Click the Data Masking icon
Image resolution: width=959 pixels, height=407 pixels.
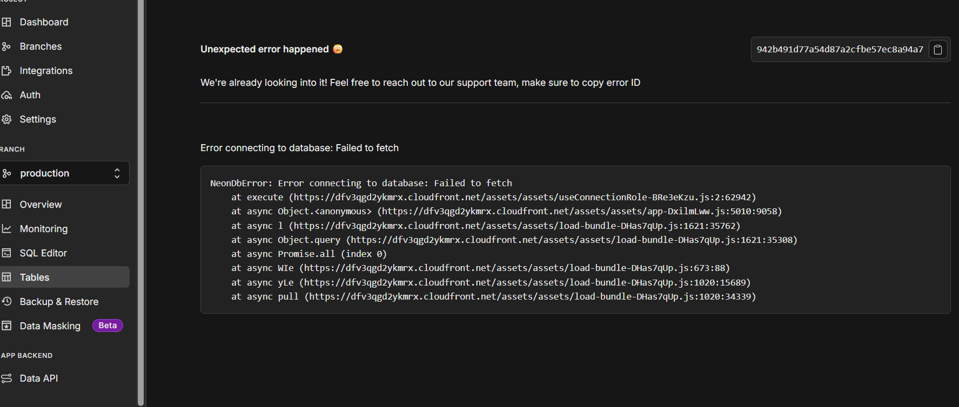tap(6, 326)
